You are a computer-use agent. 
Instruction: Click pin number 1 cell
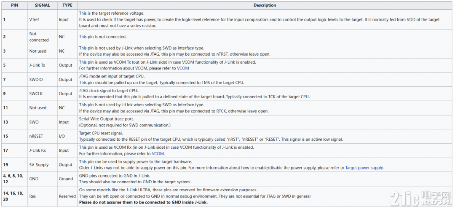click(14, 20)
